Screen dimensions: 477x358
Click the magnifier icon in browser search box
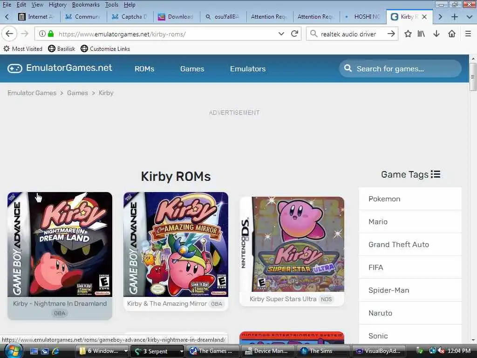coord(313,34)
